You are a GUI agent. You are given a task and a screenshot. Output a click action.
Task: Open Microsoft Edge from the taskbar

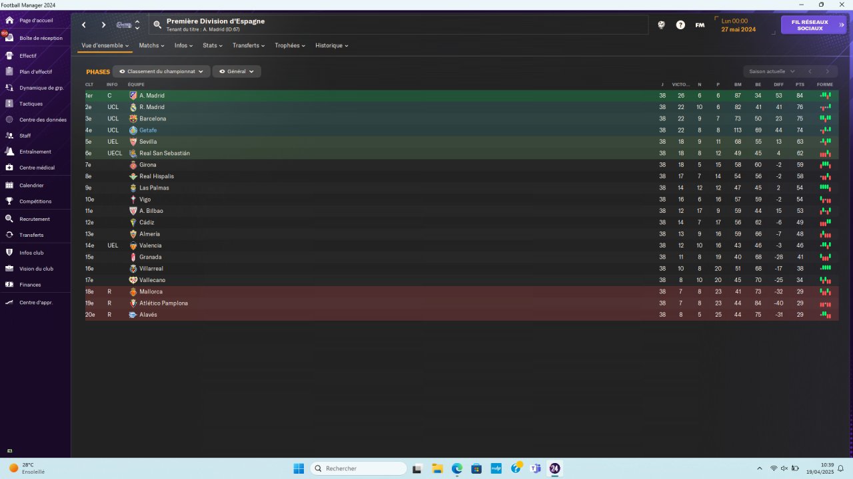[x=457, y=468]
